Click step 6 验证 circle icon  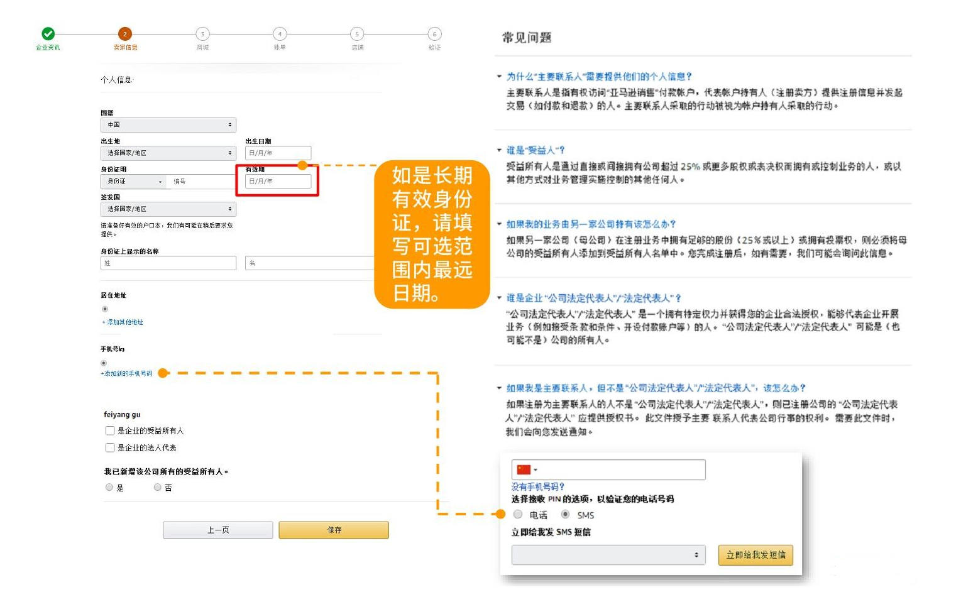(x=434, y=34)
